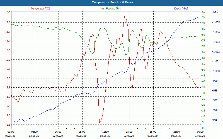This screenshot has width=223, height=139.
Task: Click the 03.05.20 date label
Action: pos(200,136)
